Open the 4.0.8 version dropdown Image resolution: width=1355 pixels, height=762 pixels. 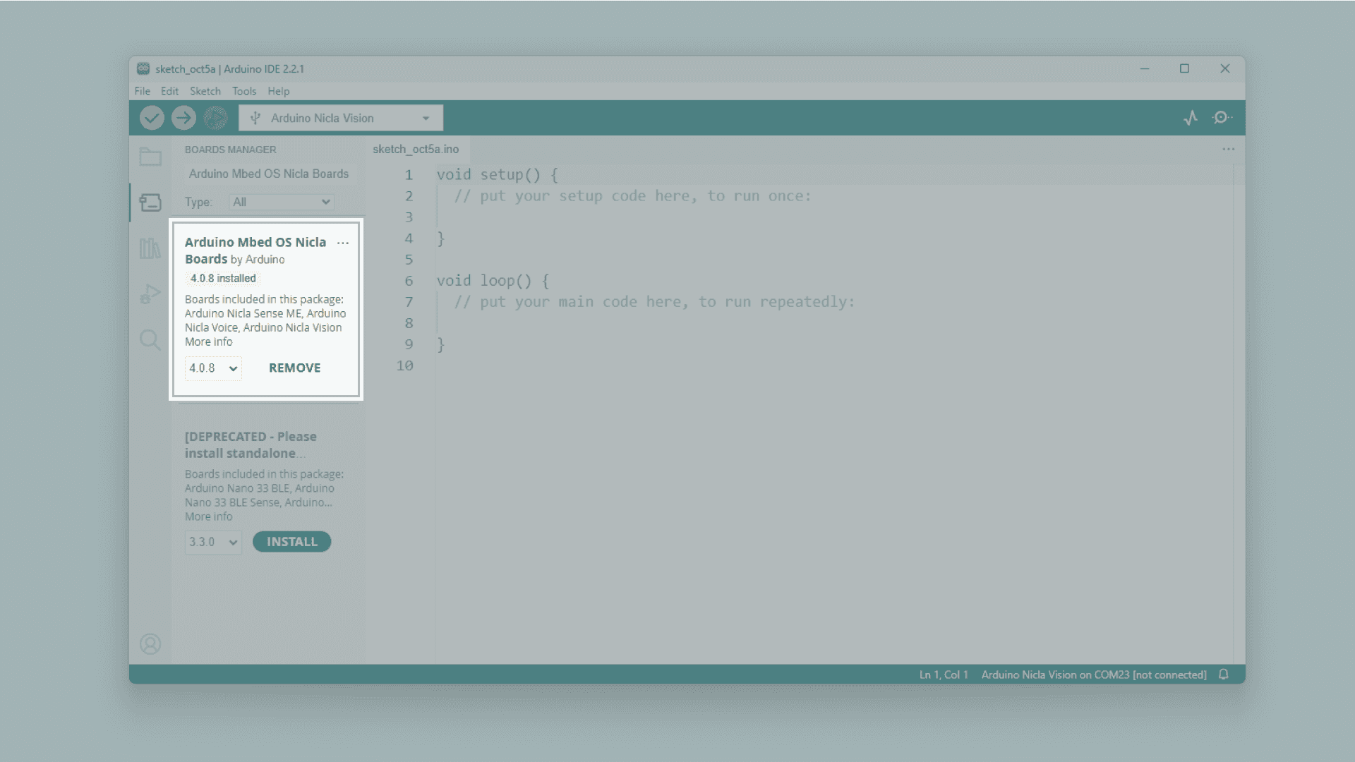213,368
